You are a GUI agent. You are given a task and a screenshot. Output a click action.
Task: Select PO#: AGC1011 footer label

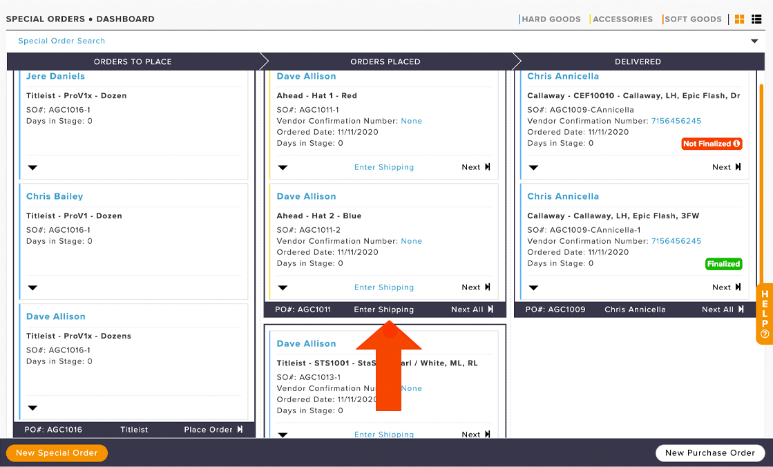click(x=303, y=309)
